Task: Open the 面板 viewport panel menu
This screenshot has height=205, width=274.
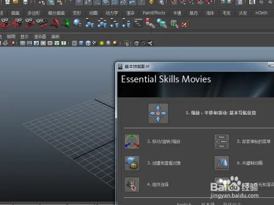Action: [55, 37]
